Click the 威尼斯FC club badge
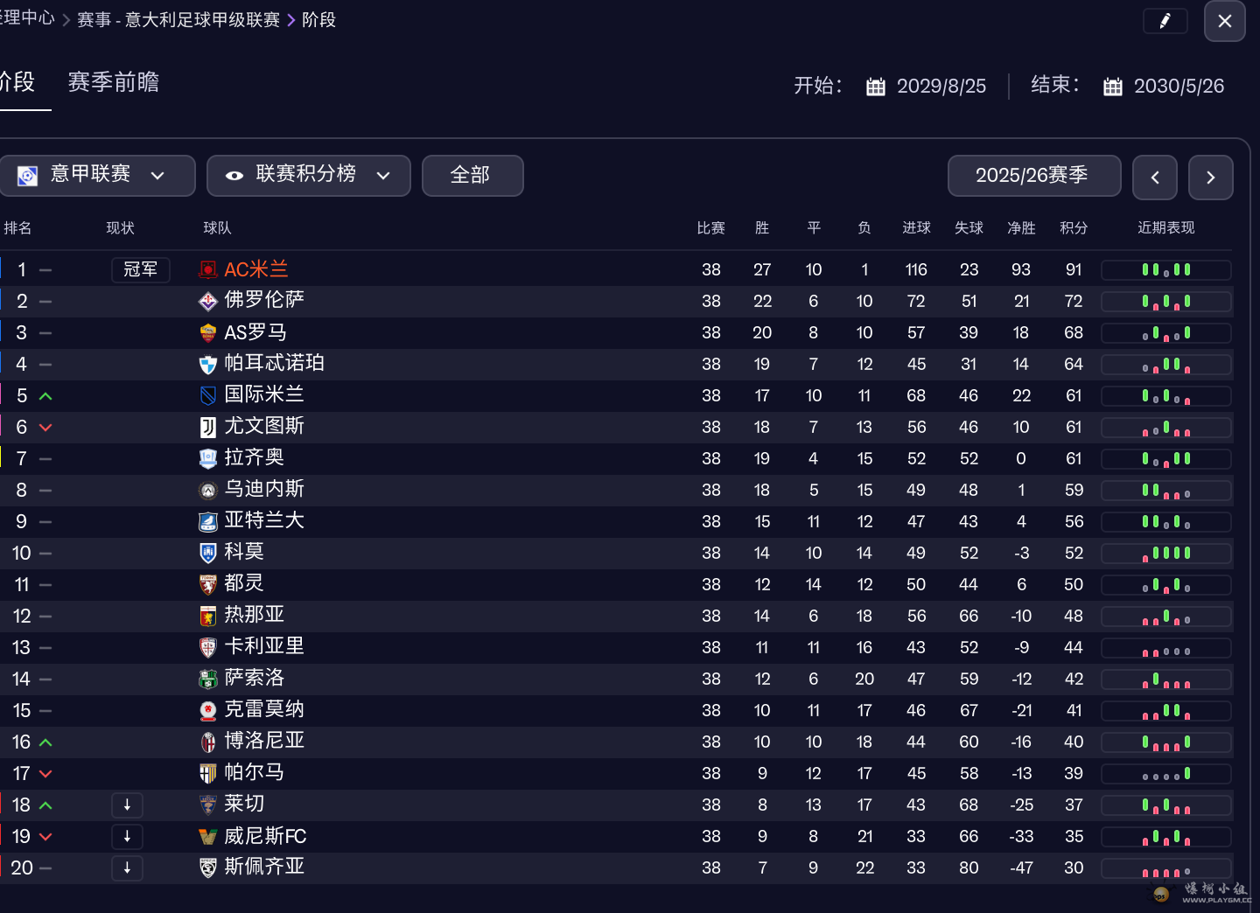Image resolution: width=1260 pixels, height=913 pixels. [208, 837]
